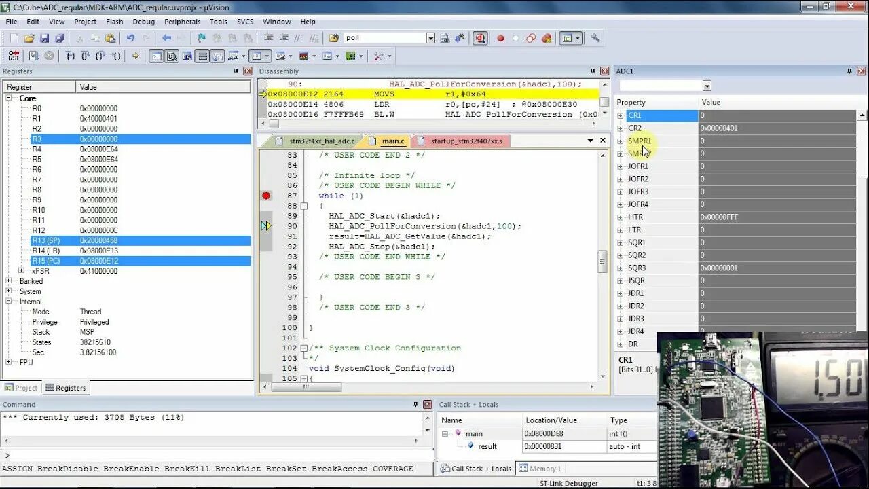Screen dimensions: 869x489
Task: Expand the Banked group in Registers tree
Action: click(x=9, y=281)
